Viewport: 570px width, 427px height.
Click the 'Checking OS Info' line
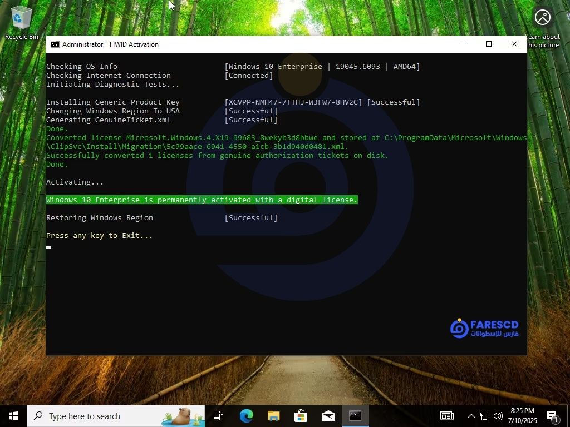pyautogui.click(x=82, y=67)
